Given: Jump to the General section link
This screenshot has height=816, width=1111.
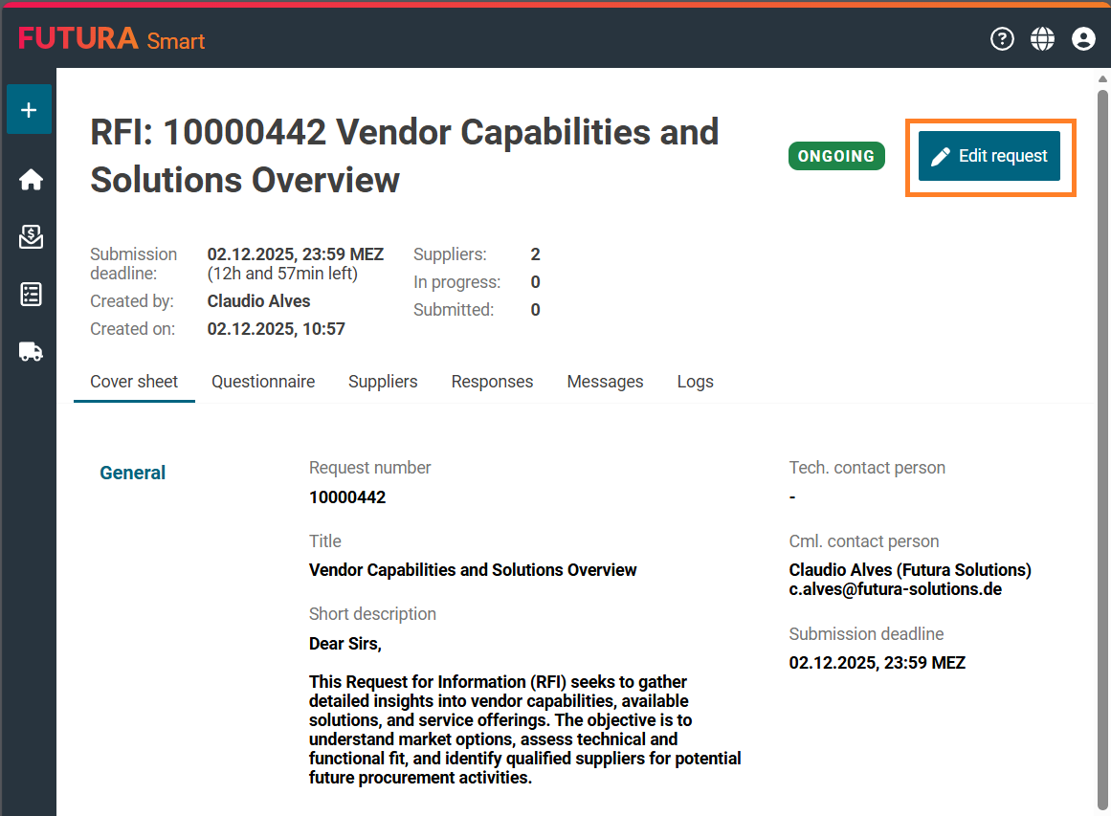Looking at the screenshot, I should 133,473.
